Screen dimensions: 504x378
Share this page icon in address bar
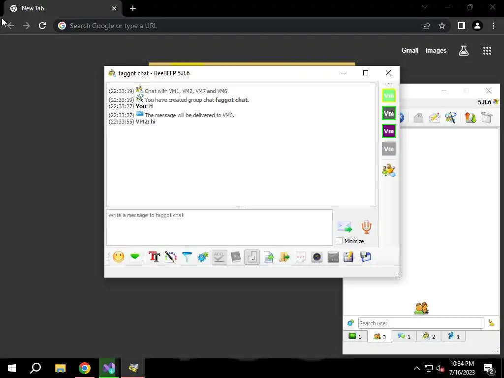point(426,26)
